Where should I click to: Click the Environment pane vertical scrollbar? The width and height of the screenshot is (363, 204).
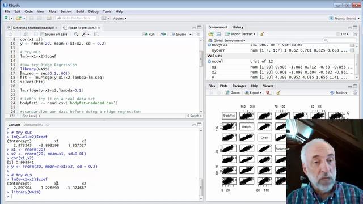[357, 61]
